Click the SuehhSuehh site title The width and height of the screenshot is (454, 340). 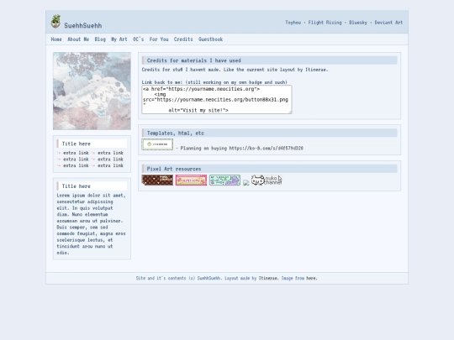[x=83, y=25]
